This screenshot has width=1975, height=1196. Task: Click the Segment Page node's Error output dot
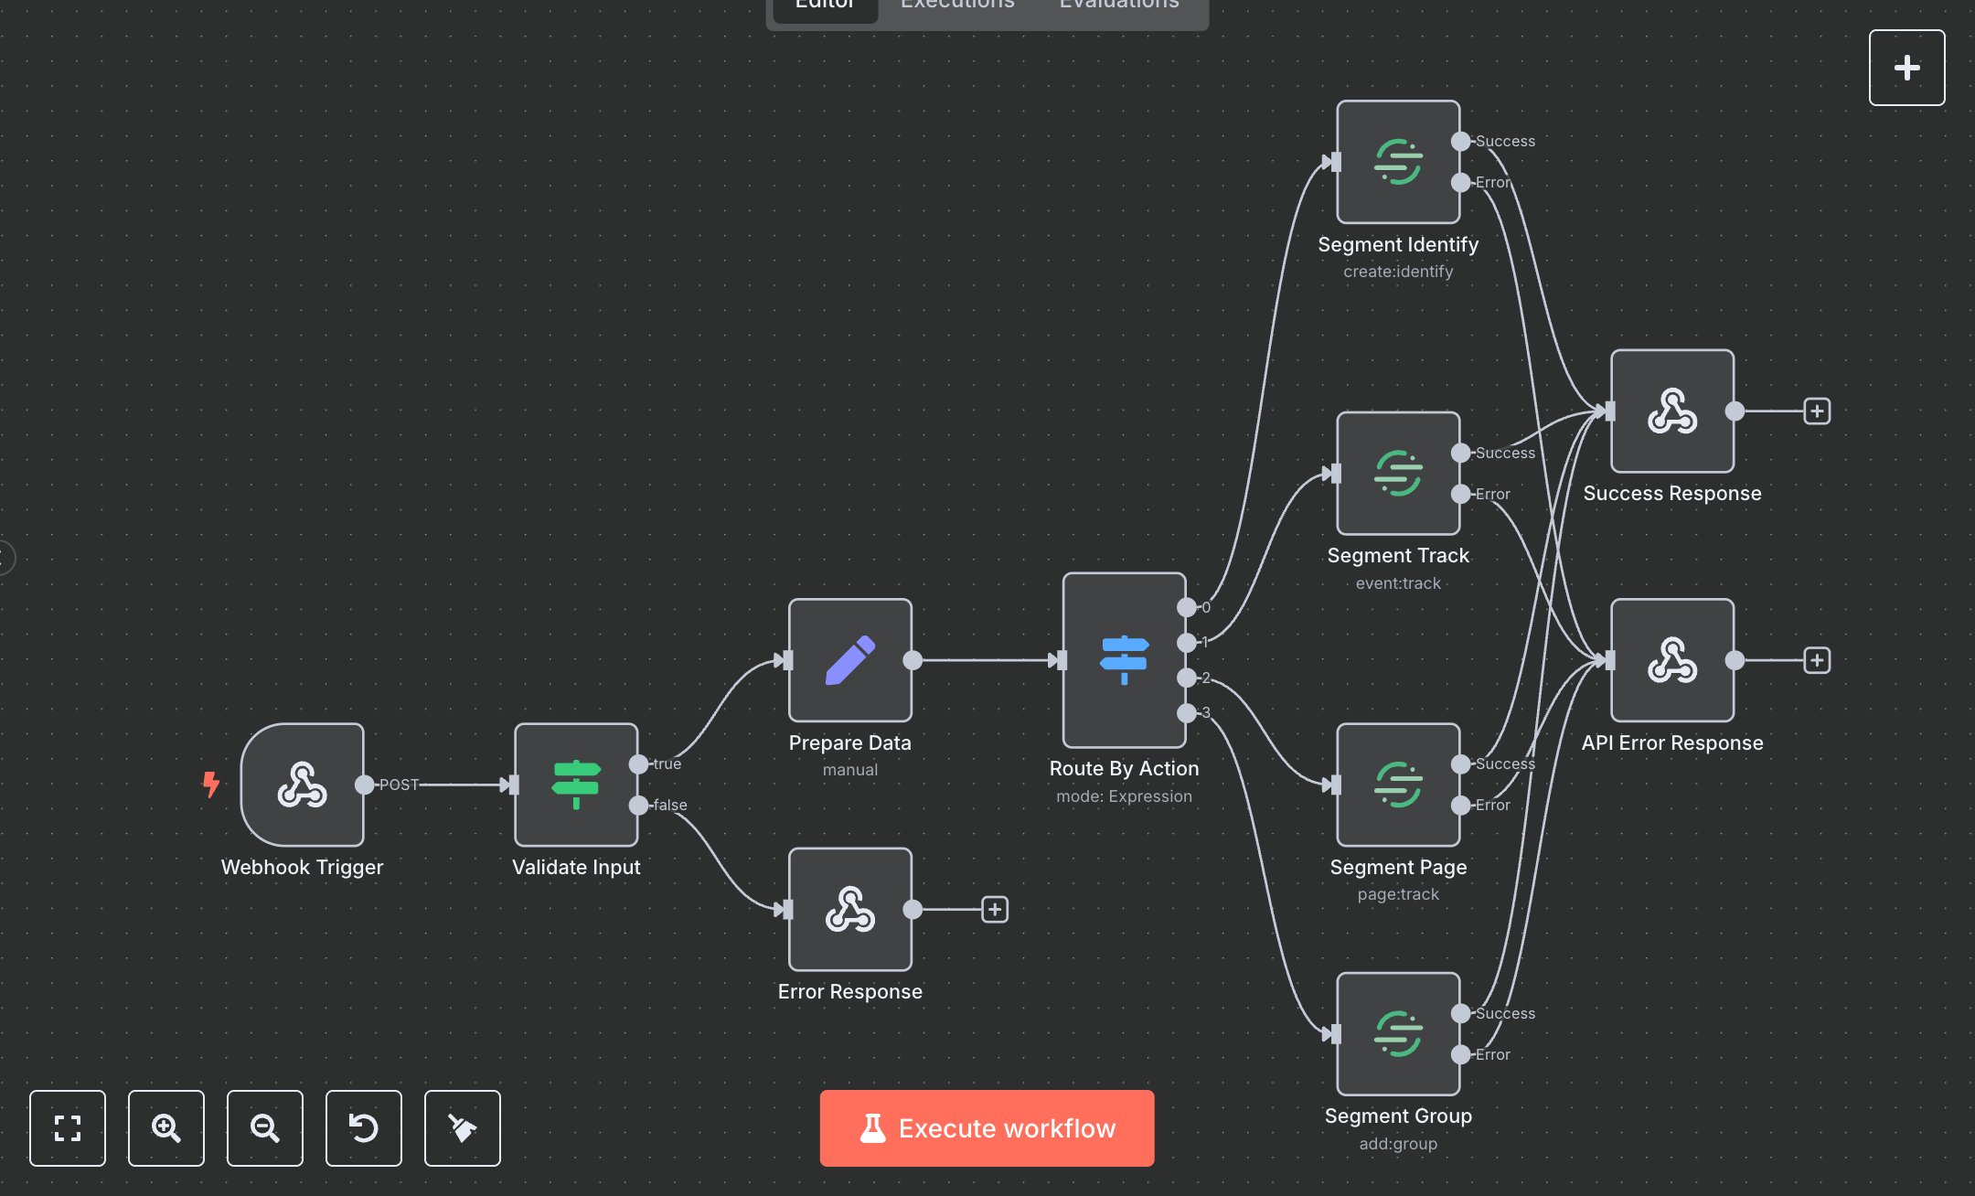(x=1459, y=806)
